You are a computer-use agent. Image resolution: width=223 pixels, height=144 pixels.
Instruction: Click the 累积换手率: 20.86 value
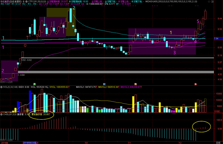(x=41, y=114)
